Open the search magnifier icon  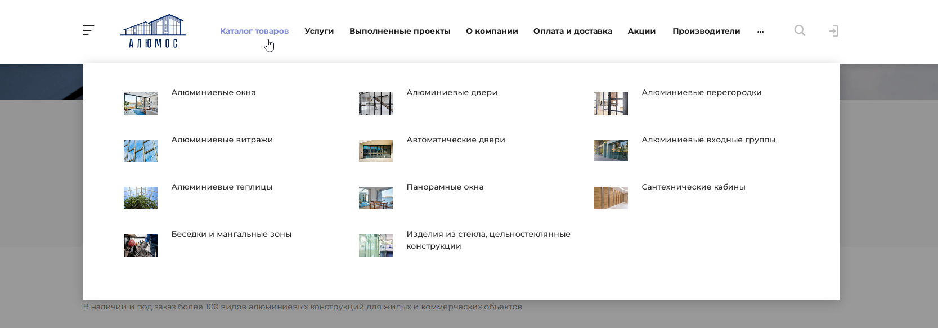(800, 31)
